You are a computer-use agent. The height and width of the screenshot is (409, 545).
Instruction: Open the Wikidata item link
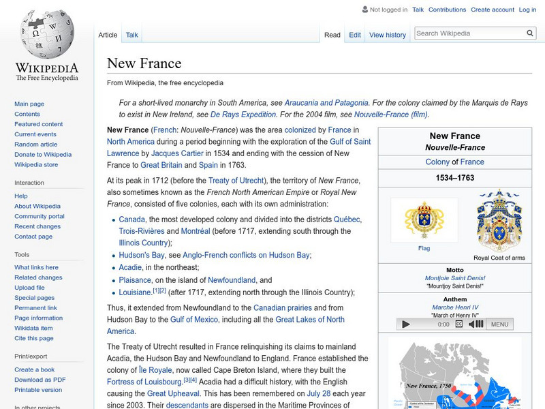(x=33, y=328)
